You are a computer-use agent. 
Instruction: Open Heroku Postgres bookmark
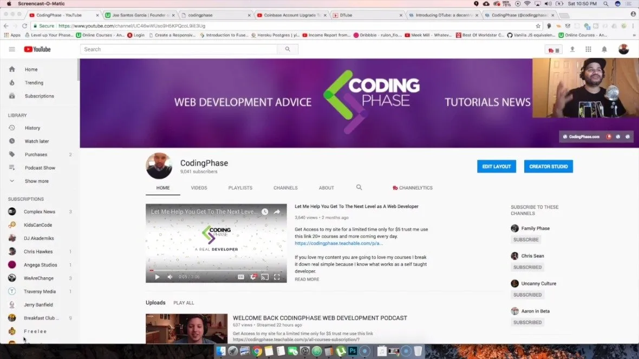[x=276, y=35]
